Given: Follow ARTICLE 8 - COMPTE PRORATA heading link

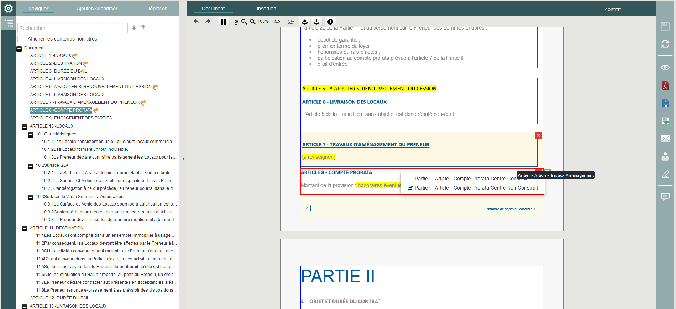Looking at the screenshot, I should pyautogui.click(x=336, y=172).
